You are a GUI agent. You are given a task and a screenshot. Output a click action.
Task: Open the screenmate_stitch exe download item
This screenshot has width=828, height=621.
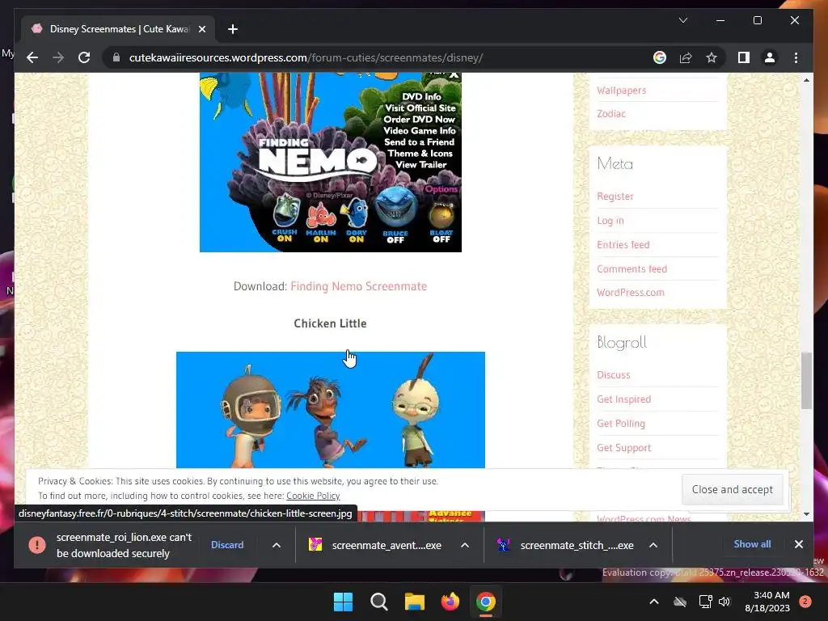pyautogui.click(x=565, y=545)
